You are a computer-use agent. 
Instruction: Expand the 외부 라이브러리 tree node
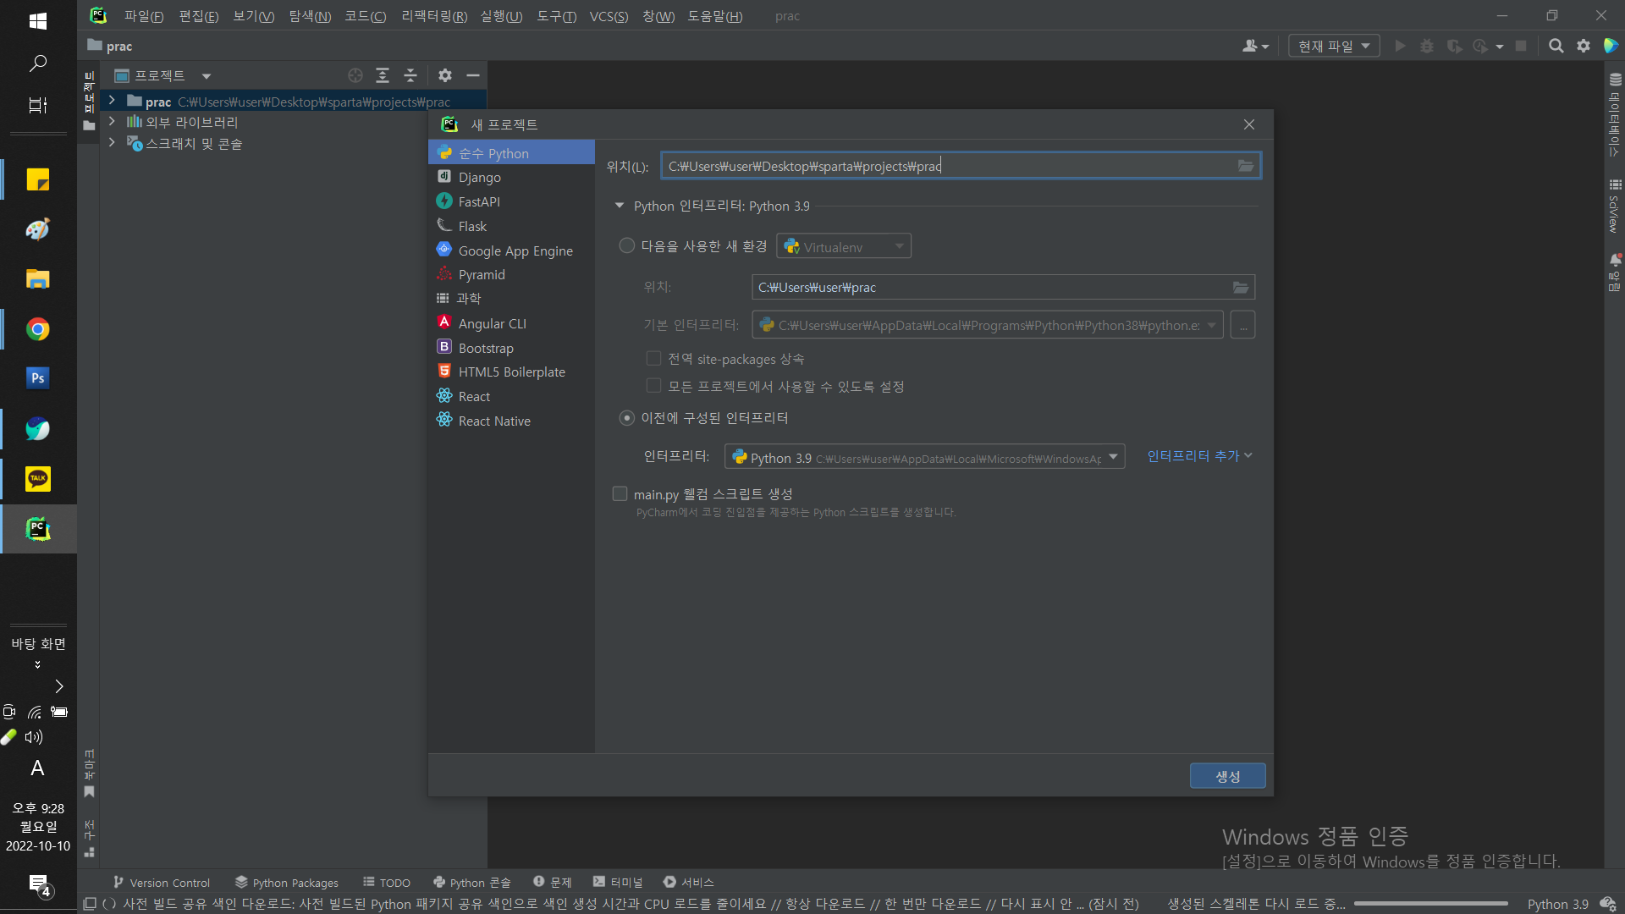[112, 122]
